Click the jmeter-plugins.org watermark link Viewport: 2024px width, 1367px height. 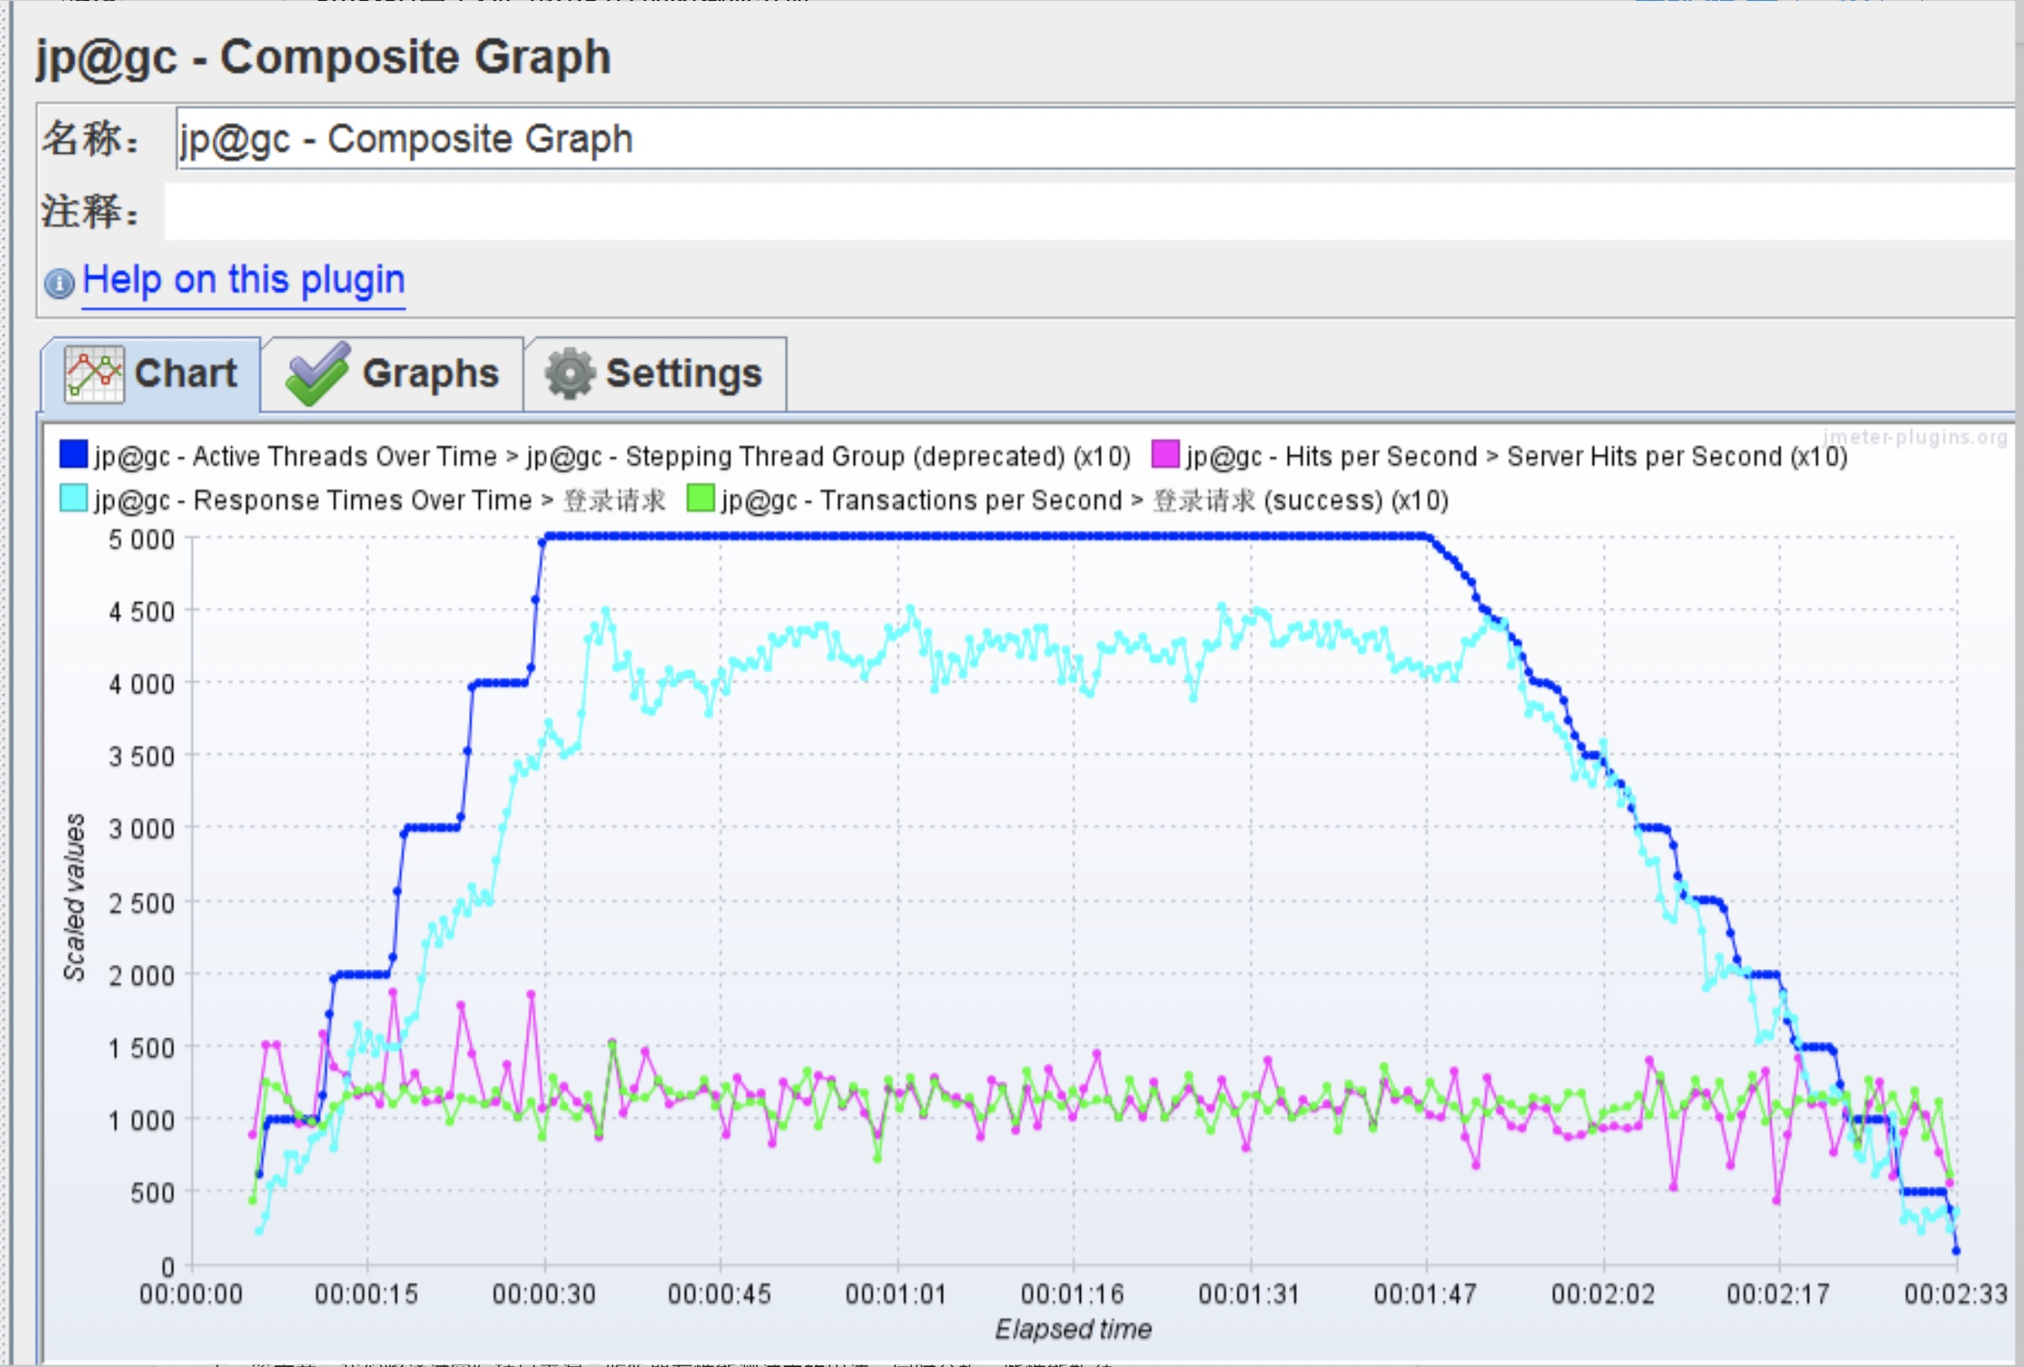pos(1914,437)
